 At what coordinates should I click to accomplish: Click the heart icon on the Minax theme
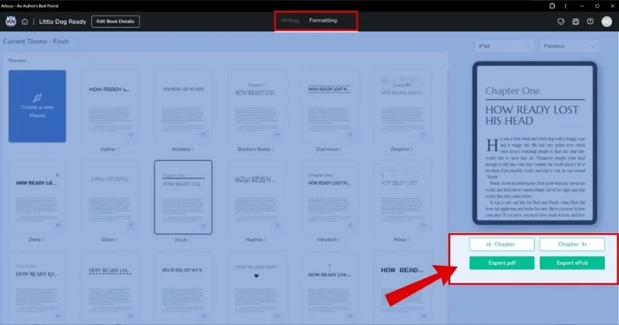(x=423, y=225)
